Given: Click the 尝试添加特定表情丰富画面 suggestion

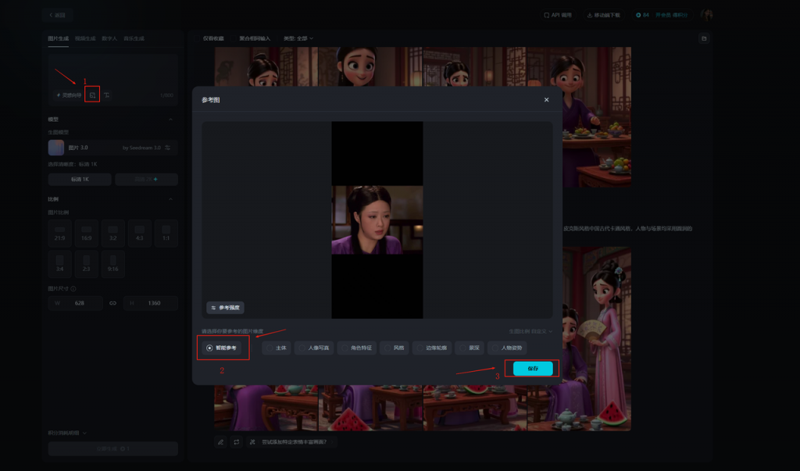Looking at the screenshot, I should (x=294, y=442).
